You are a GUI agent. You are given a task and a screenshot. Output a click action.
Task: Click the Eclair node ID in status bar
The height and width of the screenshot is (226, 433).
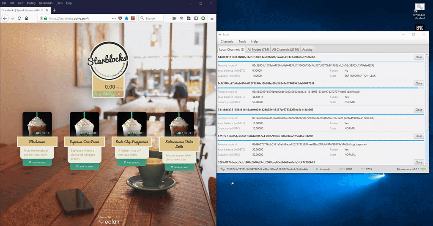[268, 169]
